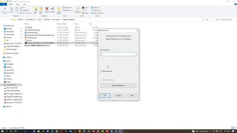Screen dimensions: 237x133
Task: Click the Properties checkmark icon
Action: pos(78,9)
